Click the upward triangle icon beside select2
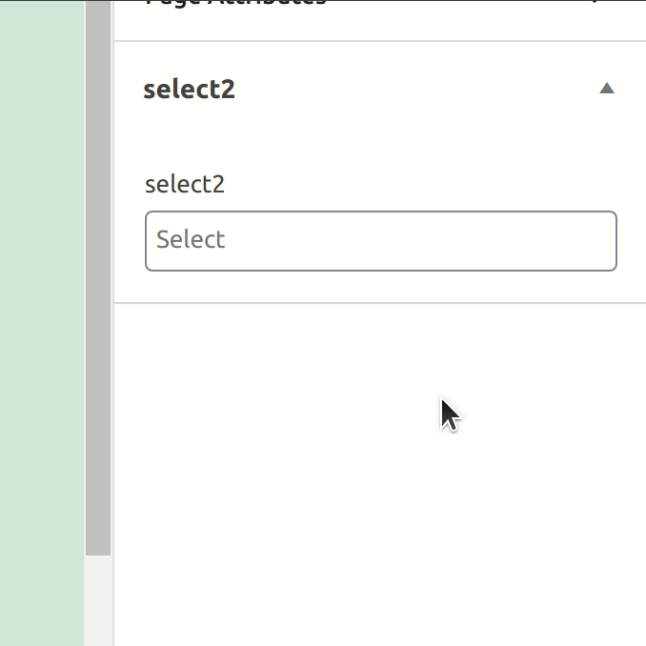This screenshot has width=646, height=646. 606,89
